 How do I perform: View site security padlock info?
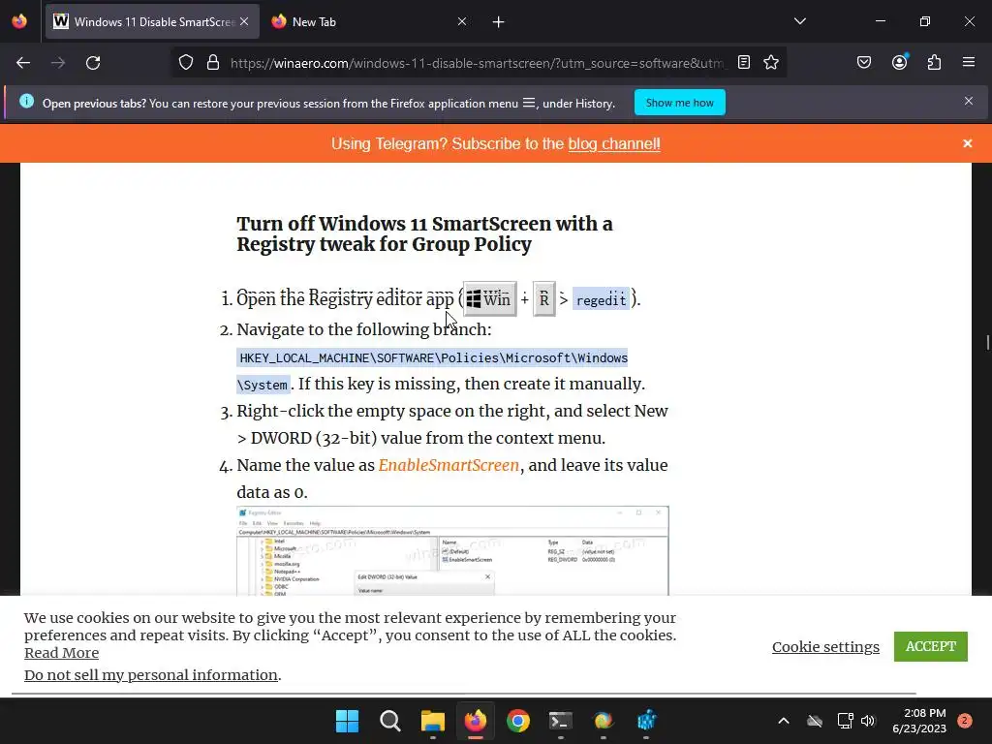(x=213, y=63)
